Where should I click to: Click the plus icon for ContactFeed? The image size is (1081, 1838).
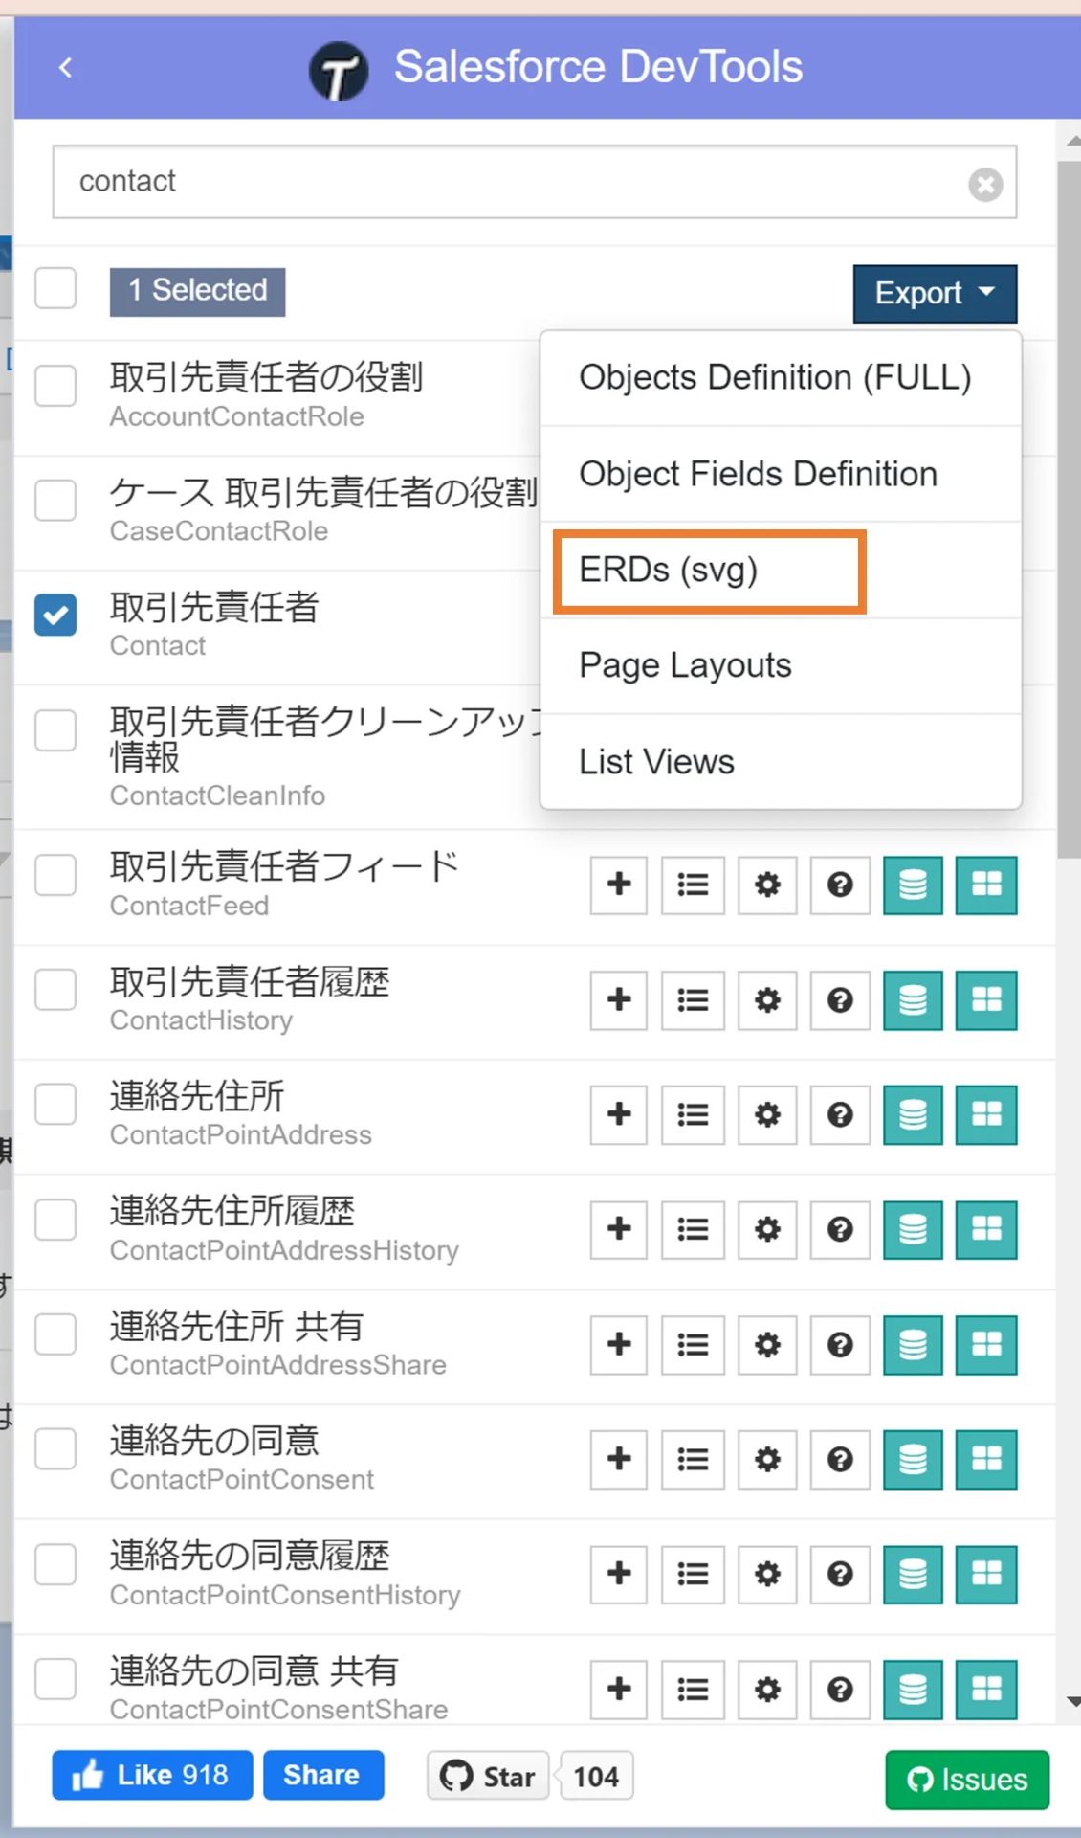[x=618, y=885]
